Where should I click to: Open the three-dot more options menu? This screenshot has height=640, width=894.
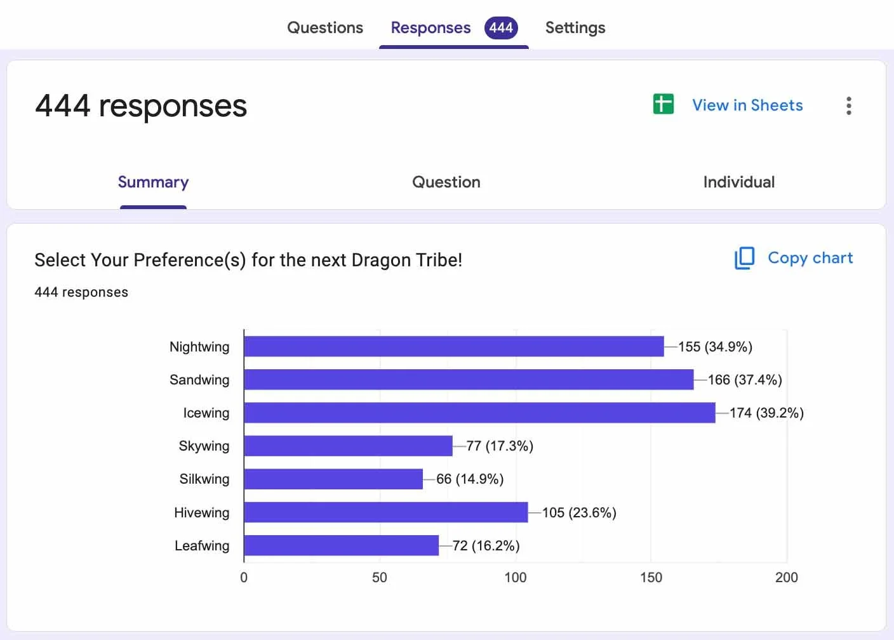849,106
